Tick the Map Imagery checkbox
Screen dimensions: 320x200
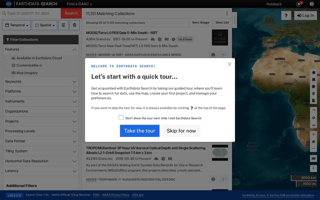(7, 73)
